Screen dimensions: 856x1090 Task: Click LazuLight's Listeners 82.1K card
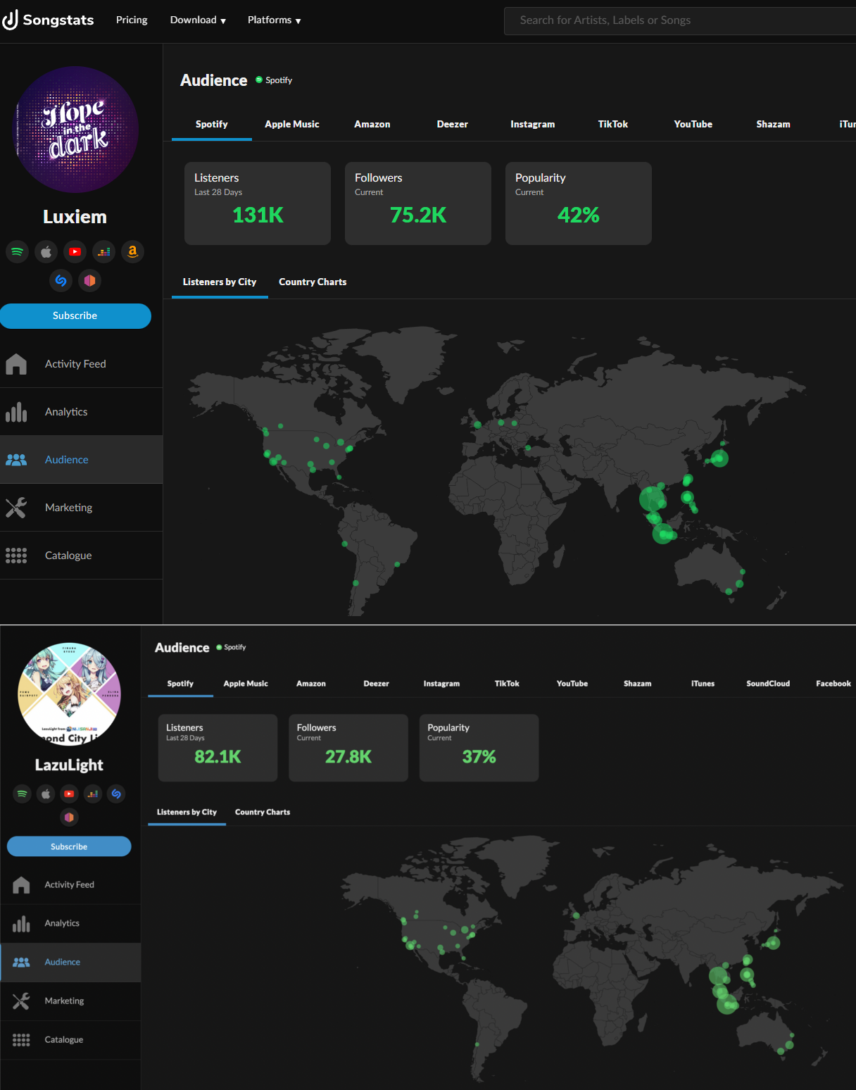tap(218, 748)
